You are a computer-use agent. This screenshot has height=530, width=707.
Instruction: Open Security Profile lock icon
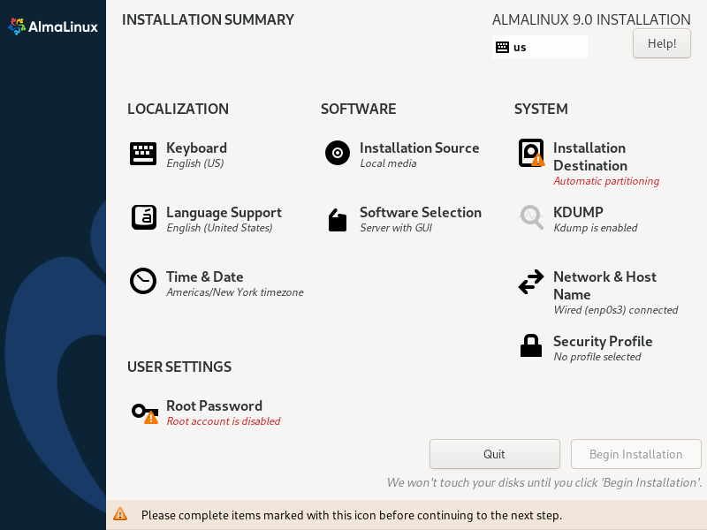(x=531, y=345)
